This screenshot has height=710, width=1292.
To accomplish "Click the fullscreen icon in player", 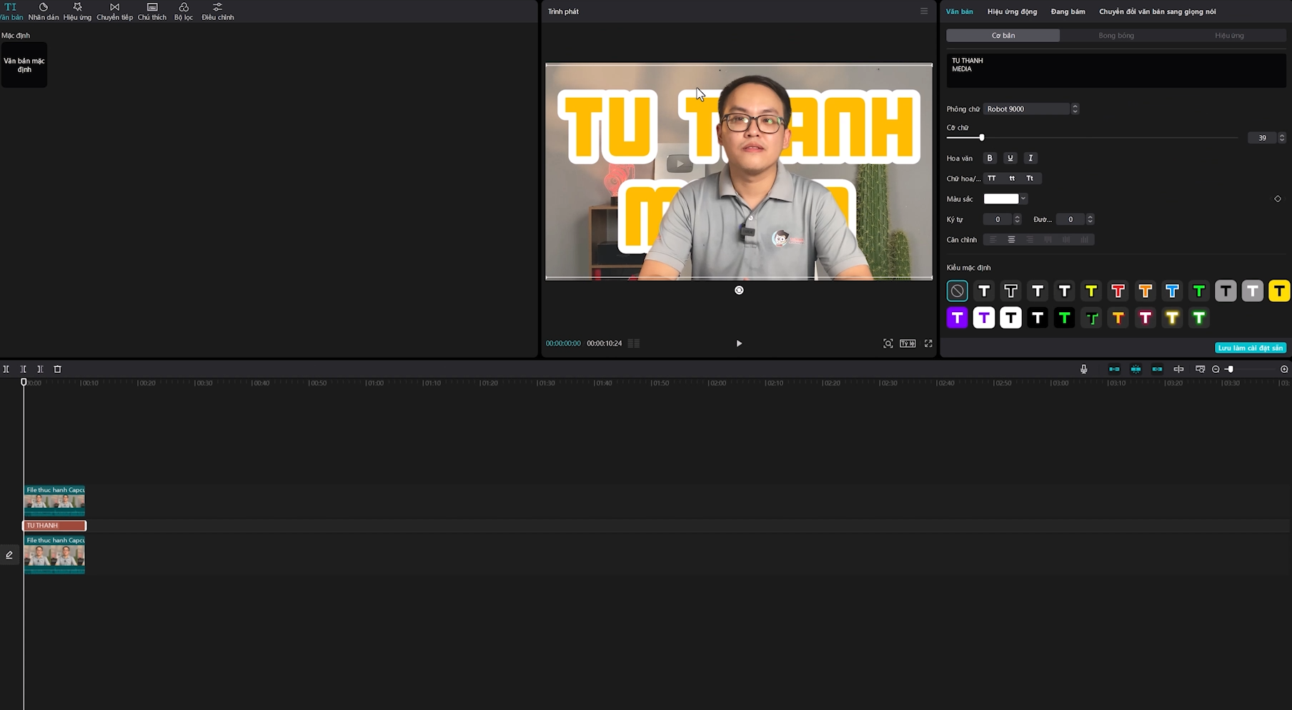I will click(x=928, y=344).
